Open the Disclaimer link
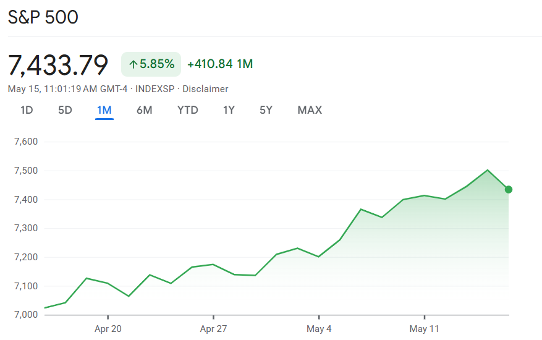This screenshot has width=542, height=340. coord(205,89)
